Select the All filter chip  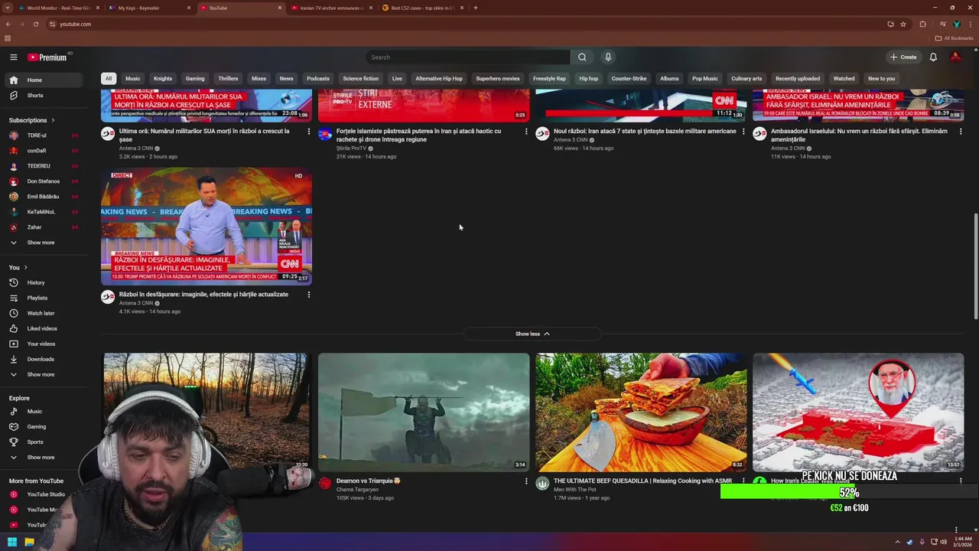tap(109, 78)
